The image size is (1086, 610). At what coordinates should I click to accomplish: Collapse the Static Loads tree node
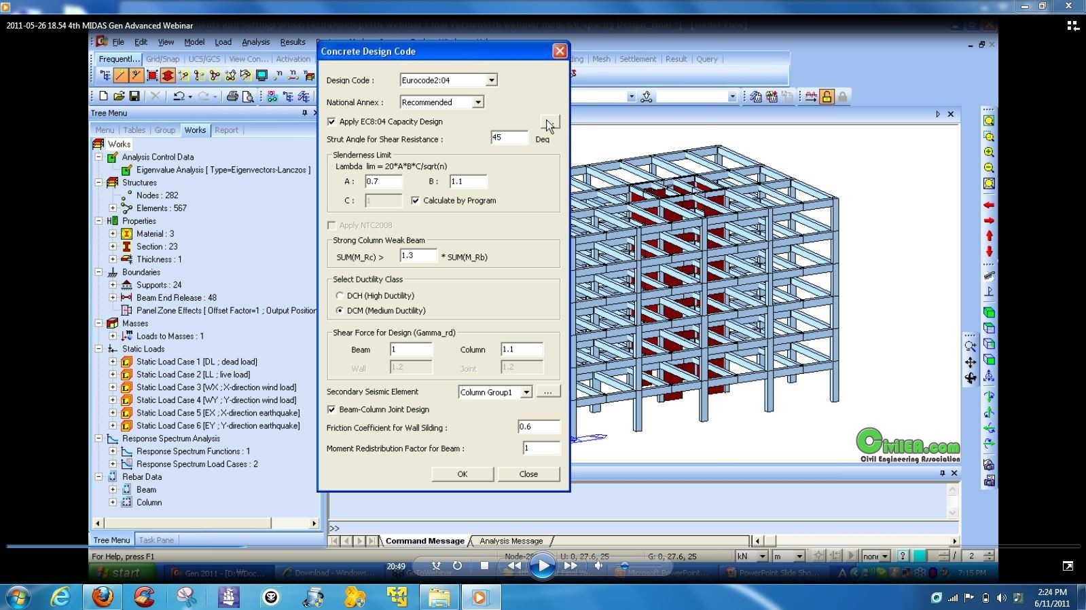(98, 349)
